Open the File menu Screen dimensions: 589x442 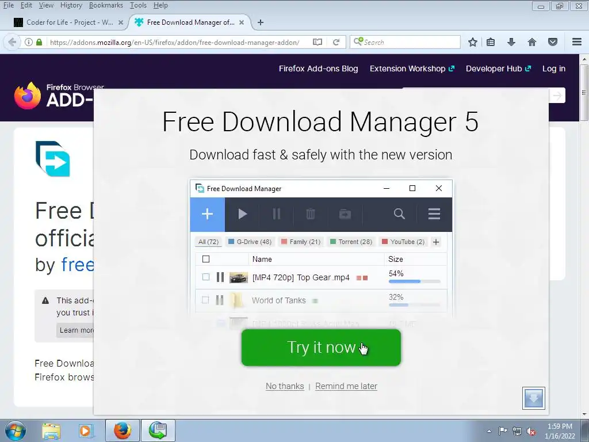(x=9, y=5)
